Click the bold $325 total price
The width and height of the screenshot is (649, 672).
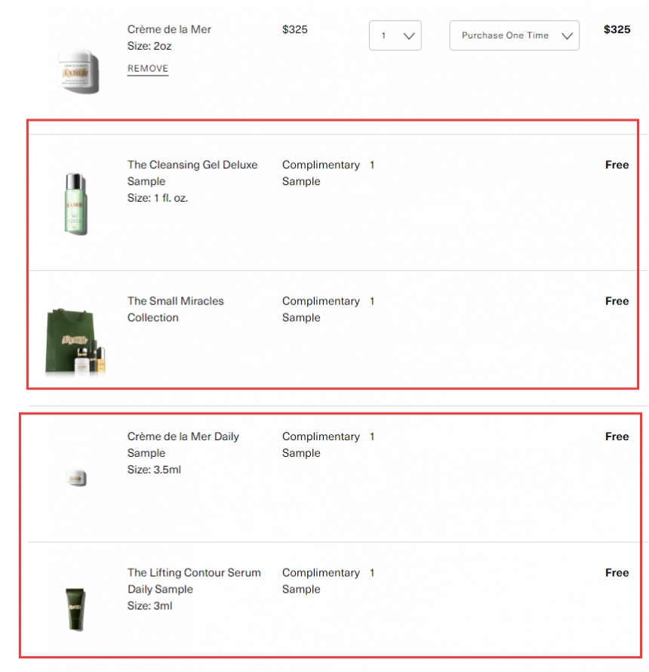[x=617, y=29]
